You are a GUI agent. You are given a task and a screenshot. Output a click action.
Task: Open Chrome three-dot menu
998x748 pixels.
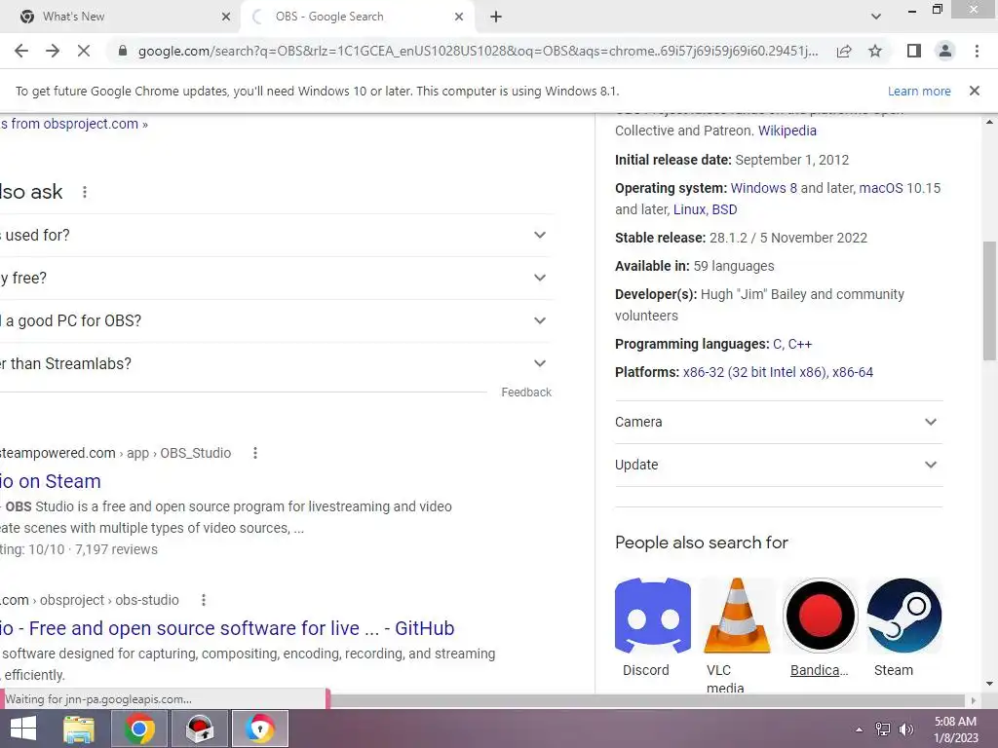click(977, 51)
